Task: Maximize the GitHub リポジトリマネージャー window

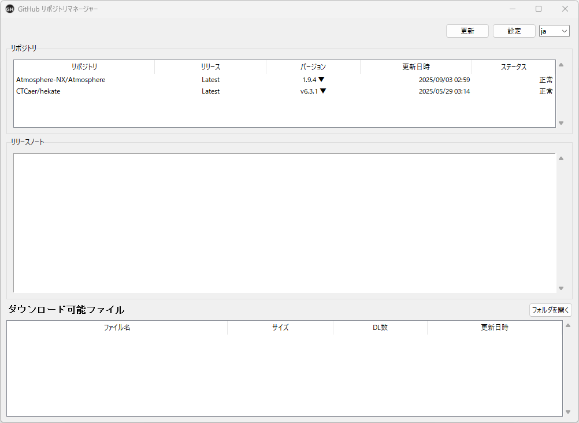Action: pyautogui.click(x=539, y=9)
